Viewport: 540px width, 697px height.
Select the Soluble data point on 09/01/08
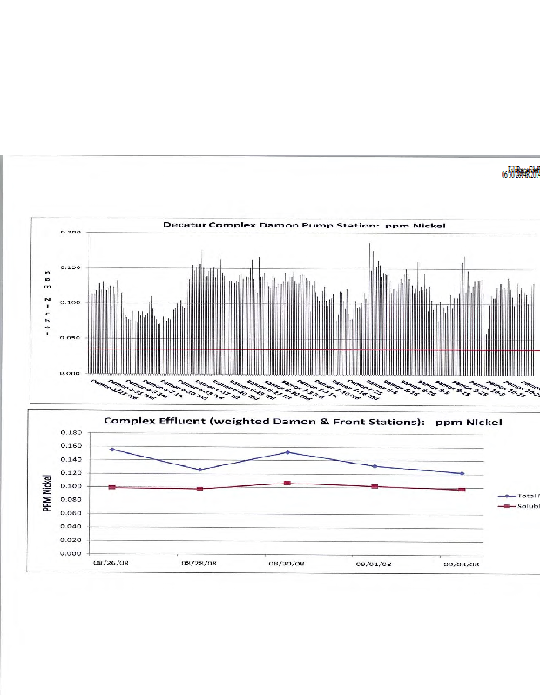(x=375, y=486)
